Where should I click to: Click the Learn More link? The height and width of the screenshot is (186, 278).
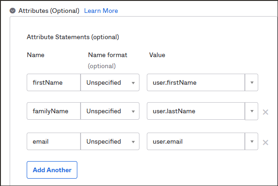101,11
